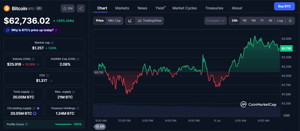Screen dimensions: 300x131
Task: Click the $25.91B volume value
Action: point(14,65)
